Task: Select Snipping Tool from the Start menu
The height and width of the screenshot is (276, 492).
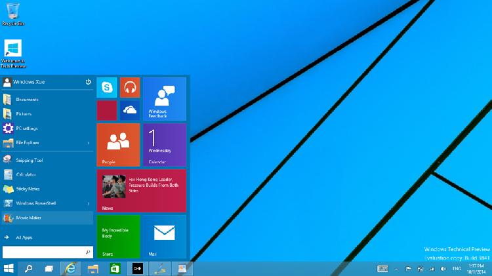Action: [30, 160]
